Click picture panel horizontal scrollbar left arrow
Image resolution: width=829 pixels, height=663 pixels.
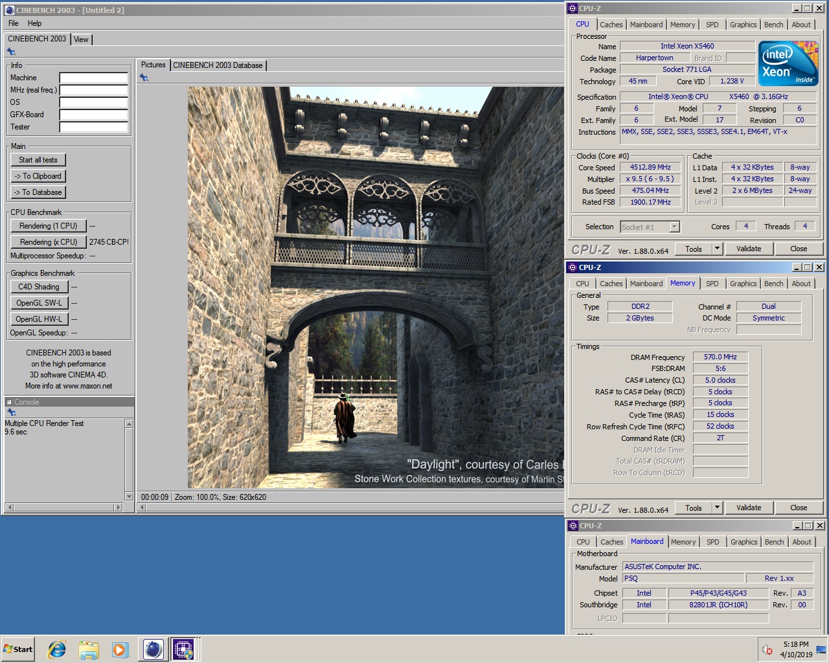pos(142,507)
